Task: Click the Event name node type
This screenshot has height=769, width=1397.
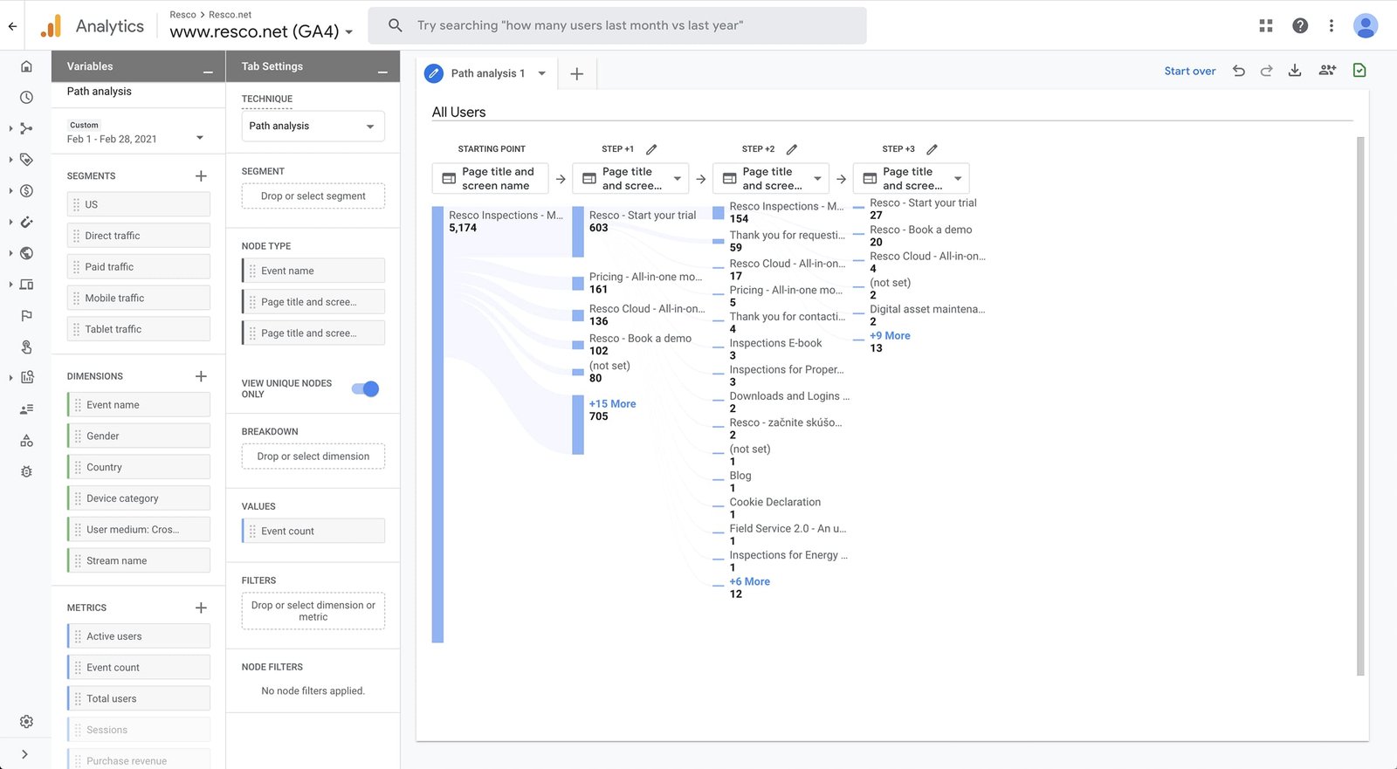Action: (x=313, y=271)
